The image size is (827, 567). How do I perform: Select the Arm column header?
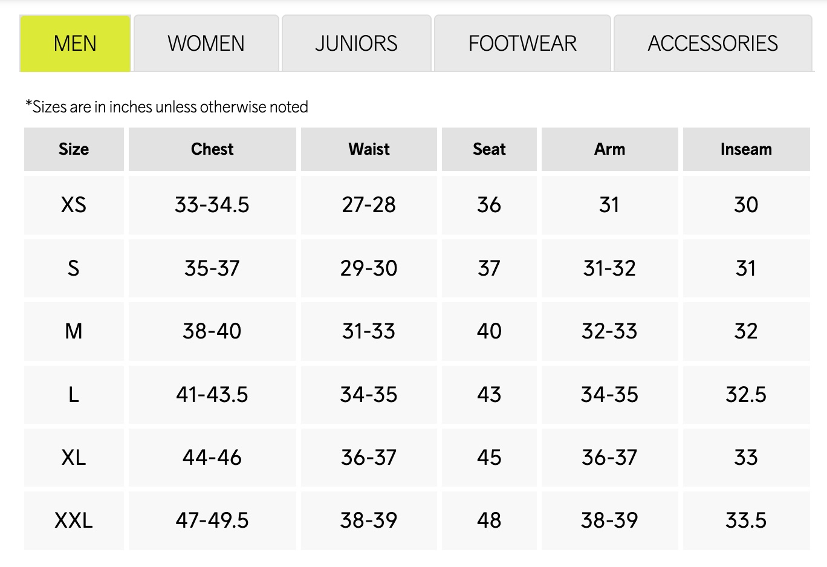(609, 149)
